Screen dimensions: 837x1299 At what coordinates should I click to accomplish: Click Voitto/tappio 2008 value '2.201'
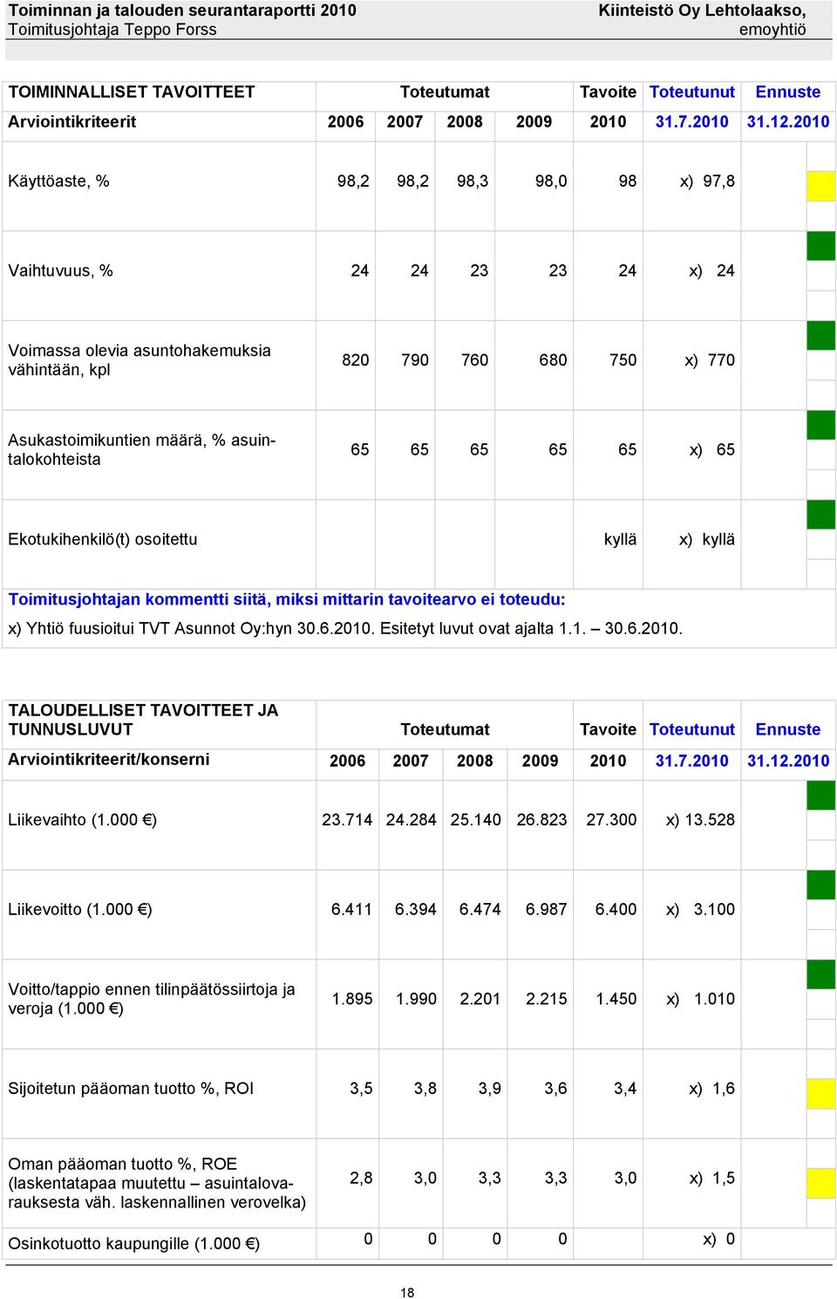[480, 999]
